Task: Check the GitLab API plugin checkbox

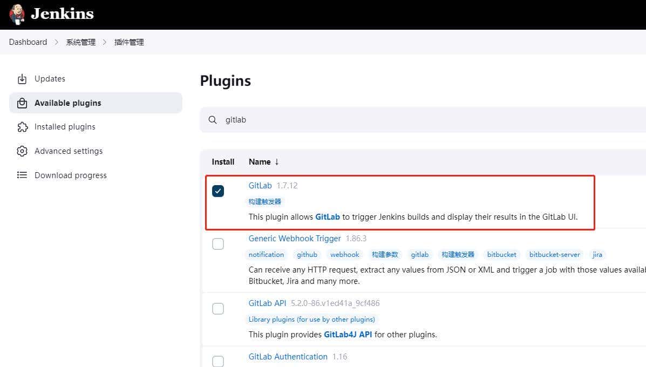Action: 217,308
